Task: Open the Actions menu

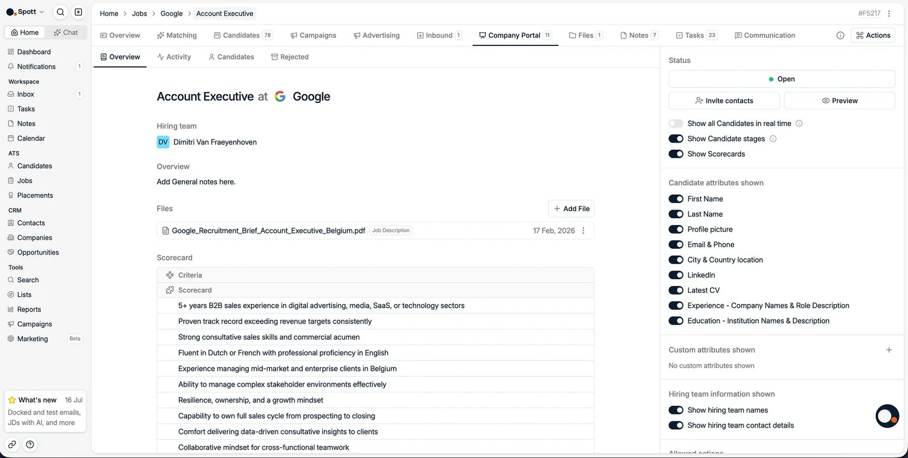Action: [x=873, y=35]
